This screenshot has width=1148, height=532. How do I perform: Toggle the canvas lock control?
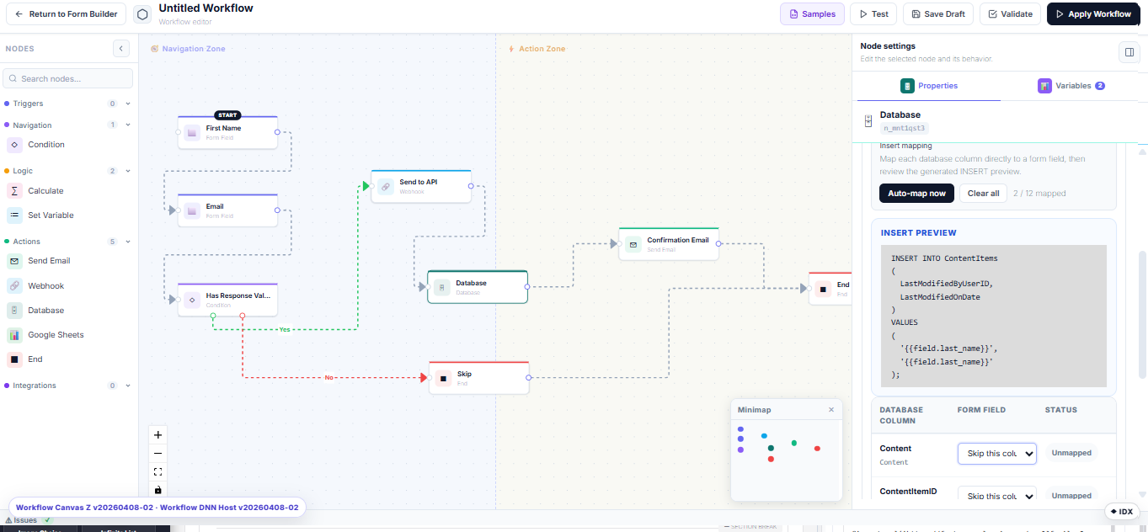pos(158,490)
